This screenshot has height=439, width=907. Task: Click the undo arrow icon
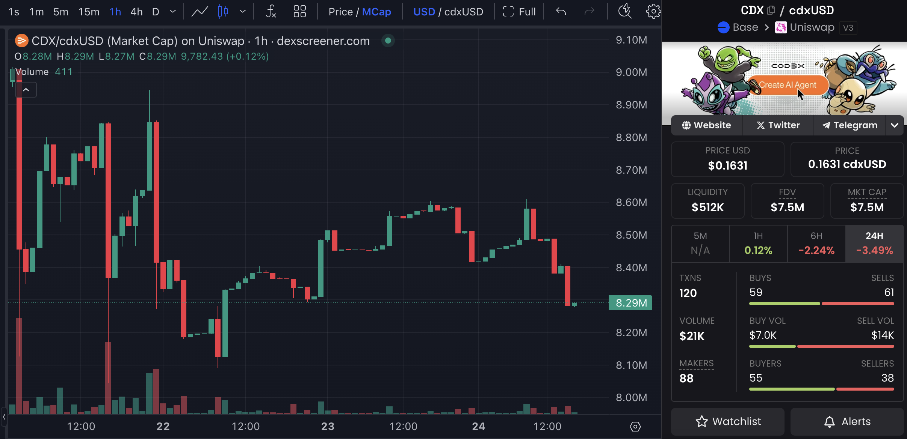tap(561, 12)
